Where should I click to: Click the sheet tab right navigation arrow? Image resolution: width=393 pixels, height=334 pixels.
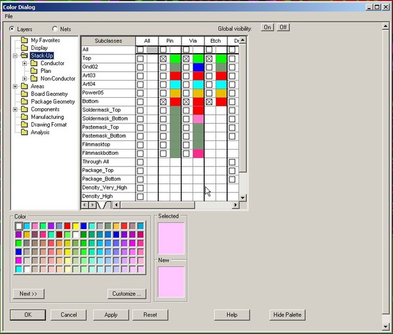[92, 205]
